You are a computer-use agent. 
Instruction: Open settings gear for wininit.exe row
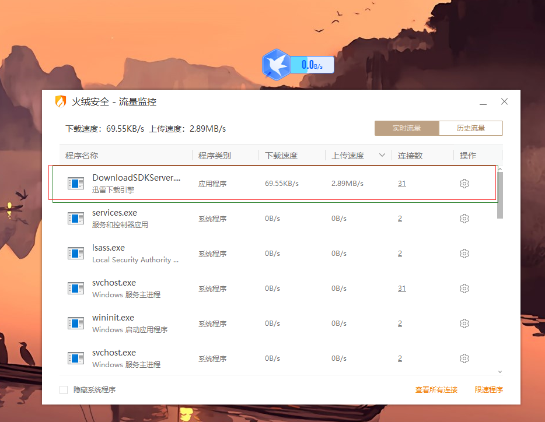464,323
